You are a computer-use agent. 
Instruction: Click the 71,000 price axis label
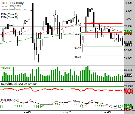pos(128,19)
